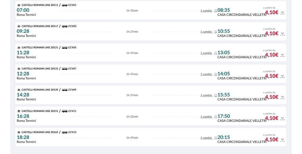
Task: Select the 14:28 Roma Termini departure time
Action: (23, 95)
